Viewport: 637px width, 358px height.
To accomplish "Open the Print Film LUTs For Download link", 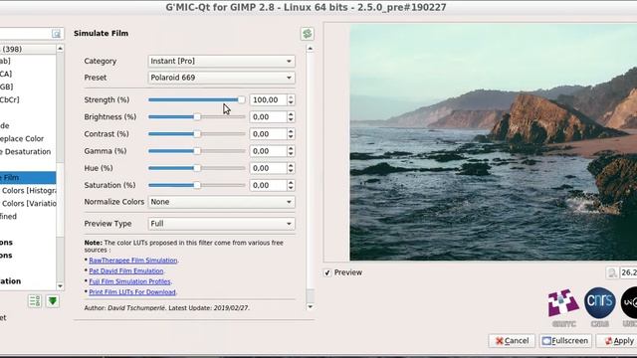I will pos(132,292).
